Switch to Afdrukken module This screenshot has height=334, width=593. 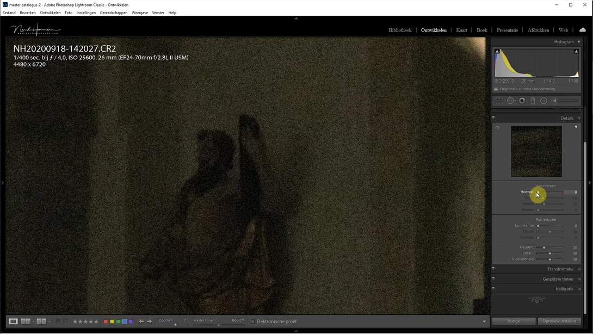click(x=538, y=30)
